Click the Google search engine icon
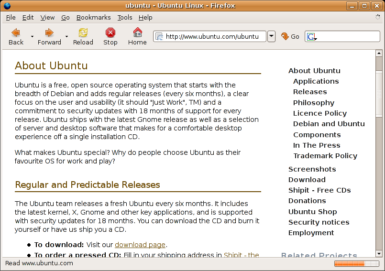Screen dimensions: 385x271 tap(311, 37)
